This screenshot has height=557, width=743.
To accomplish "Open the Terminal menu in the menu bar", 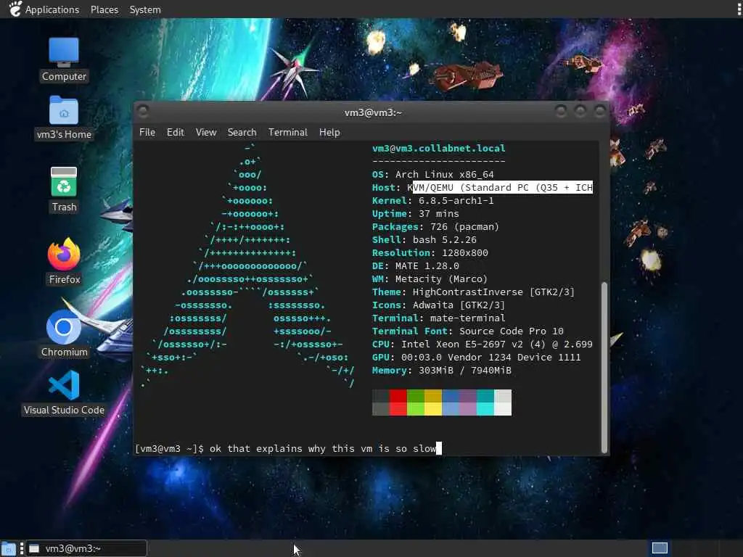I will point(287,132).
